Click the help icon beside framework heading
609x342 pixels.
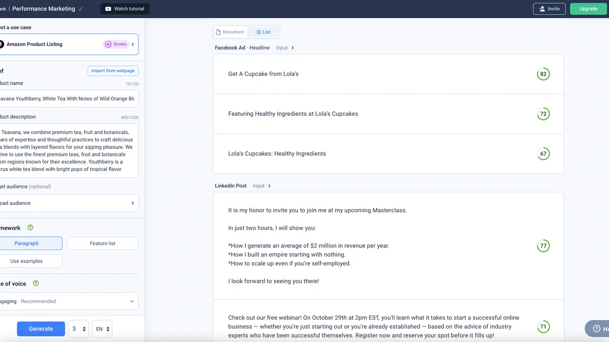tap(30, 228)
